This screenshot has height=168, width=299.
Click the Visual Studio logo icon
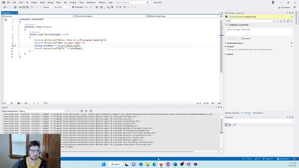[3, 2]
